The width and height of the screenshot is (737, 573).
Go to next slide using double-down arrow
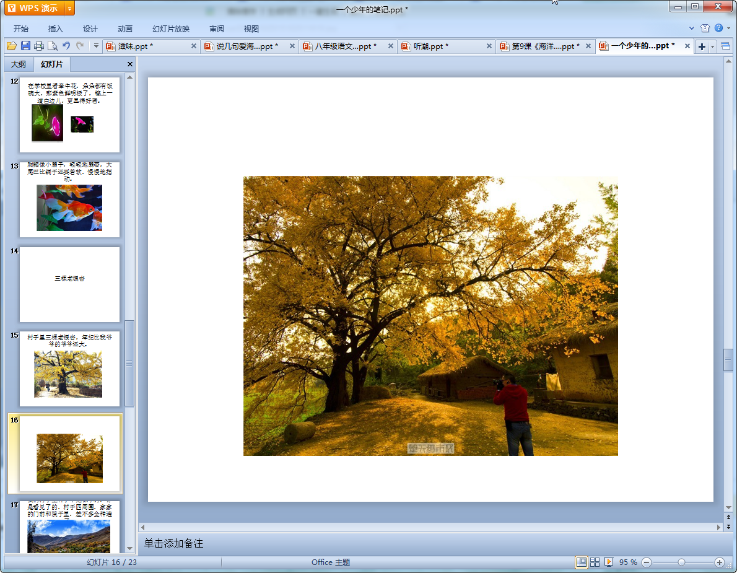tap(728, 527)
